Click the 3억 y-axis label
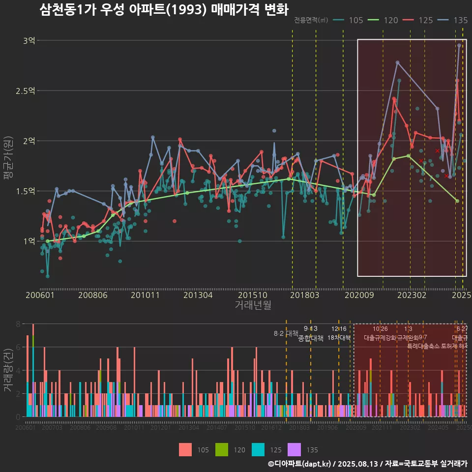Screen dimensions: 472x472 tap(29, 40)
